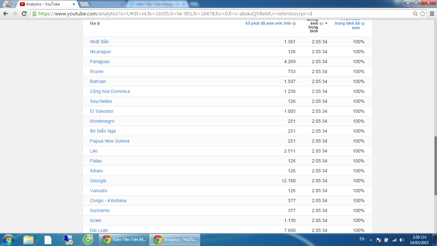This screenshot has width=437, height=246.
Task: Open the Cộng hòa Dominica link
Action: click(110, 91)
